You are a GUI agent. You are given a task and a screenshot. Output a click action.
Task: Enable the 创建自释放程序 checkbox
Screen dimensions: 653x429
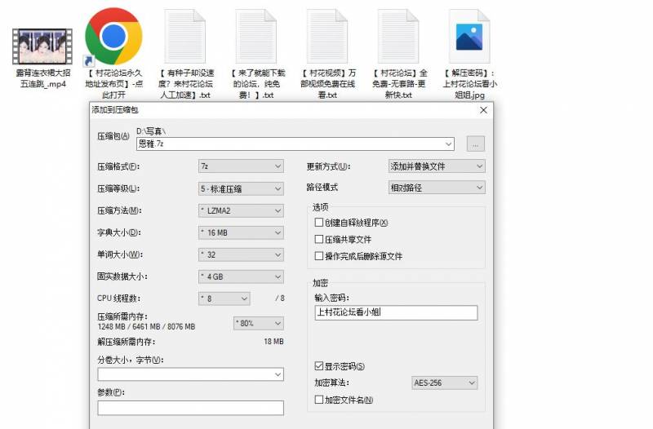pyautogui.click(x=319, y=223)
